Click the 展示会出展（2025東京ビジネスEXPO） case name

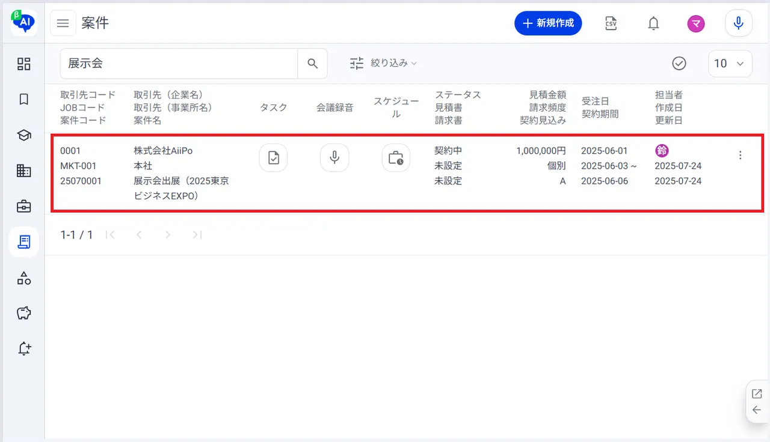click(181, 189)
